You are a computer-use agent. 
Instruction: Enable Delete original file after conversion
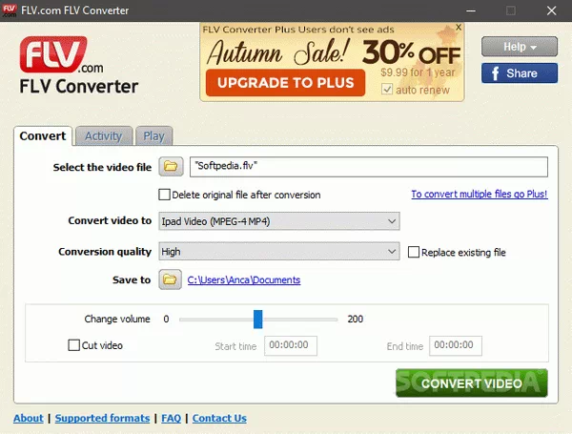(164, 195)
